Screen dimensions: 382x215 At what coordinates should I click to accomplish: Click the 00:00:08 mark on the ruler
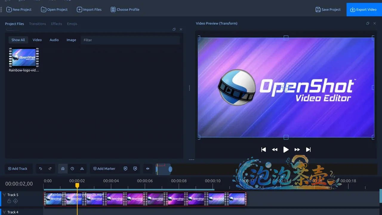point(179,181)
